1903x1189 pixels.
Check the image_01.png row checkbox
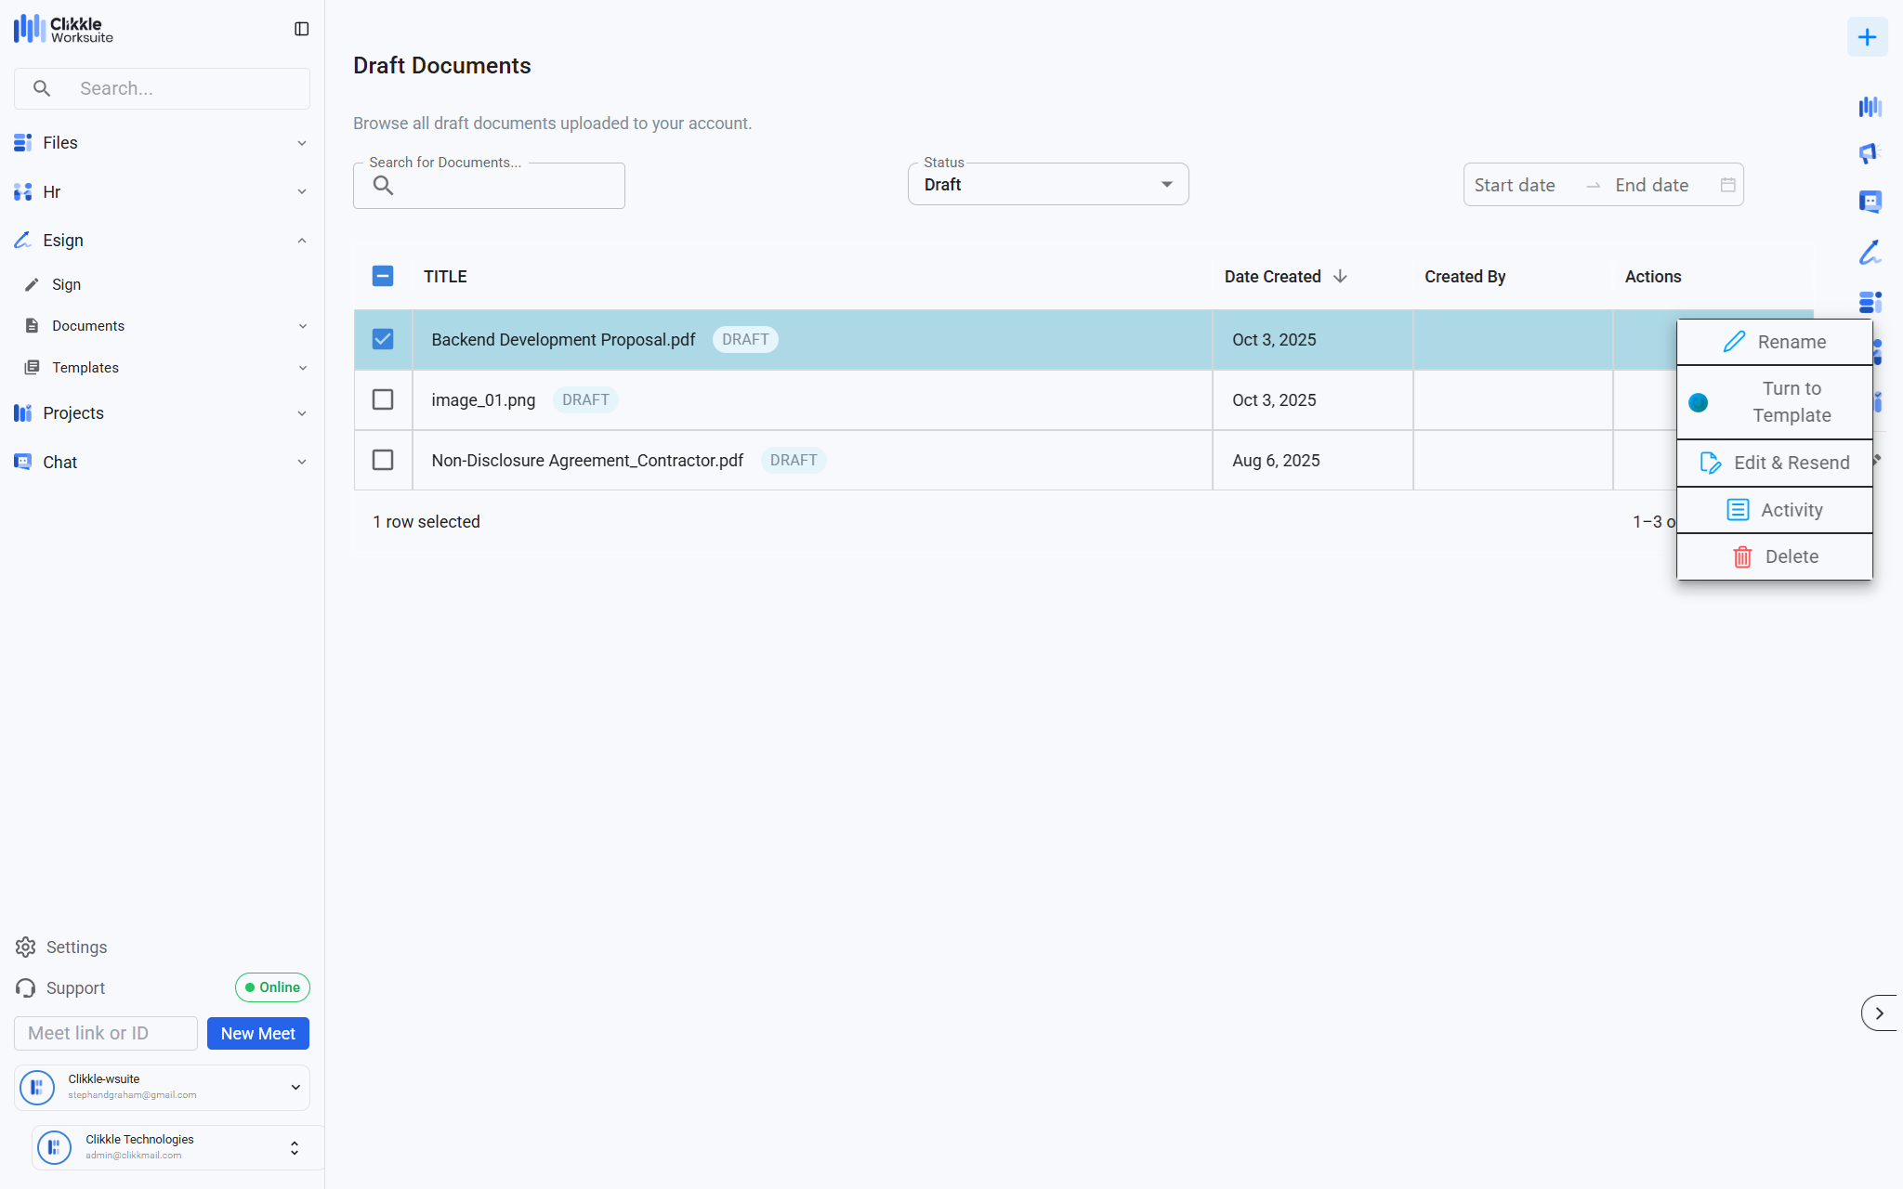(383, 399)
